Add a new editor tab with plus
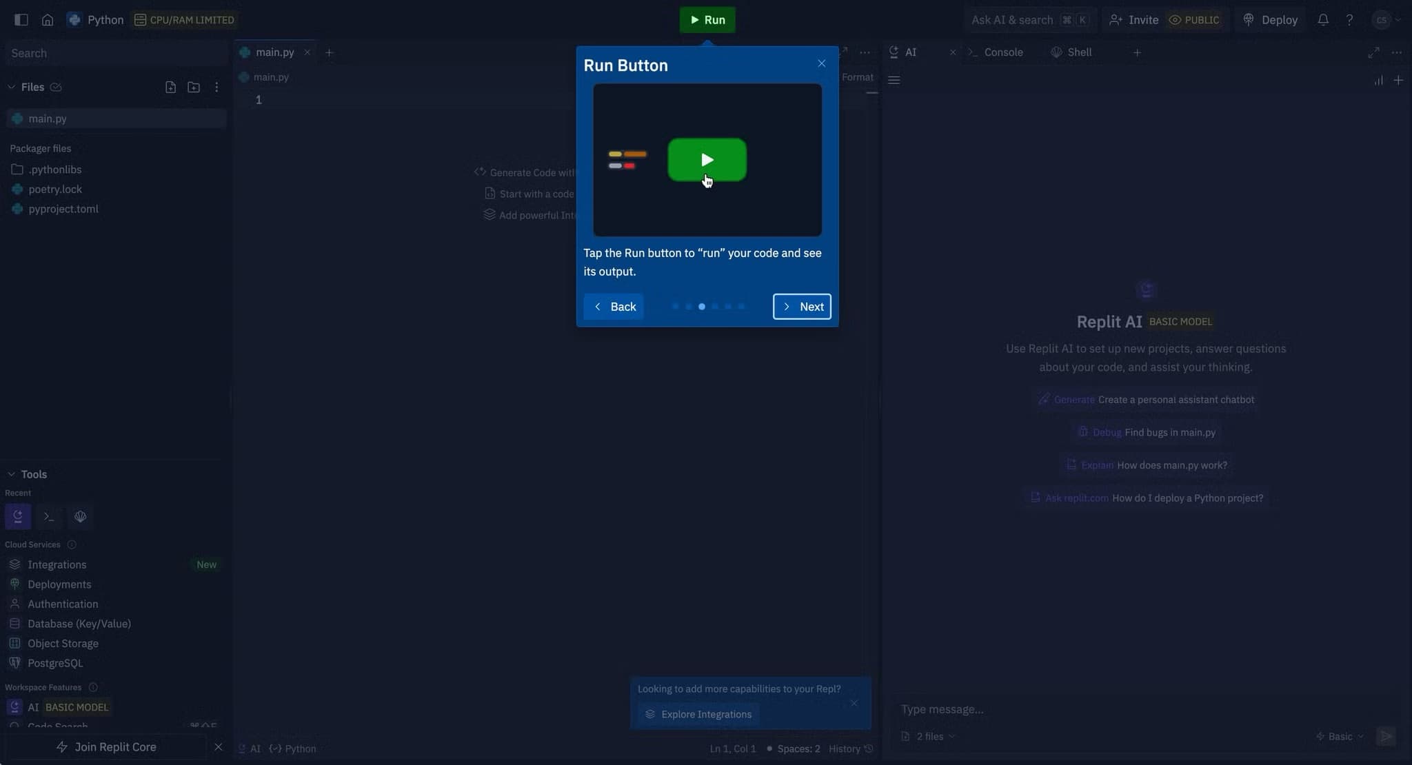This screenshot has height=765, width=1412. coord(329,52)
